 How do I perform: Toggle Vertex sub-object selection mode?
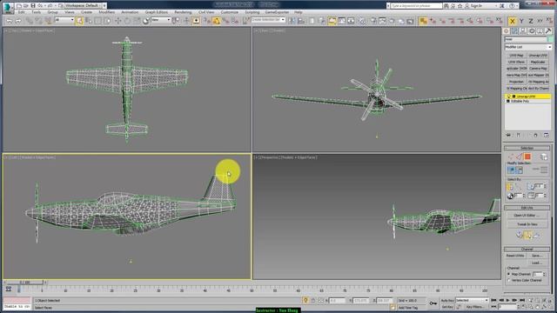511,156
